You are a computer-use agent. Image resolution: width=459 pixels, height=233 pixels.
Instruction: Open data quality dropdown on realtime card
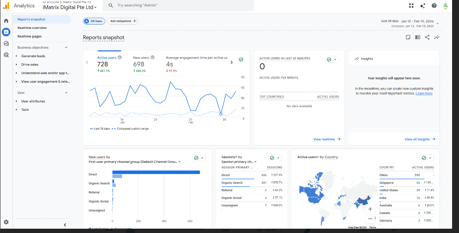click(332, 59)
